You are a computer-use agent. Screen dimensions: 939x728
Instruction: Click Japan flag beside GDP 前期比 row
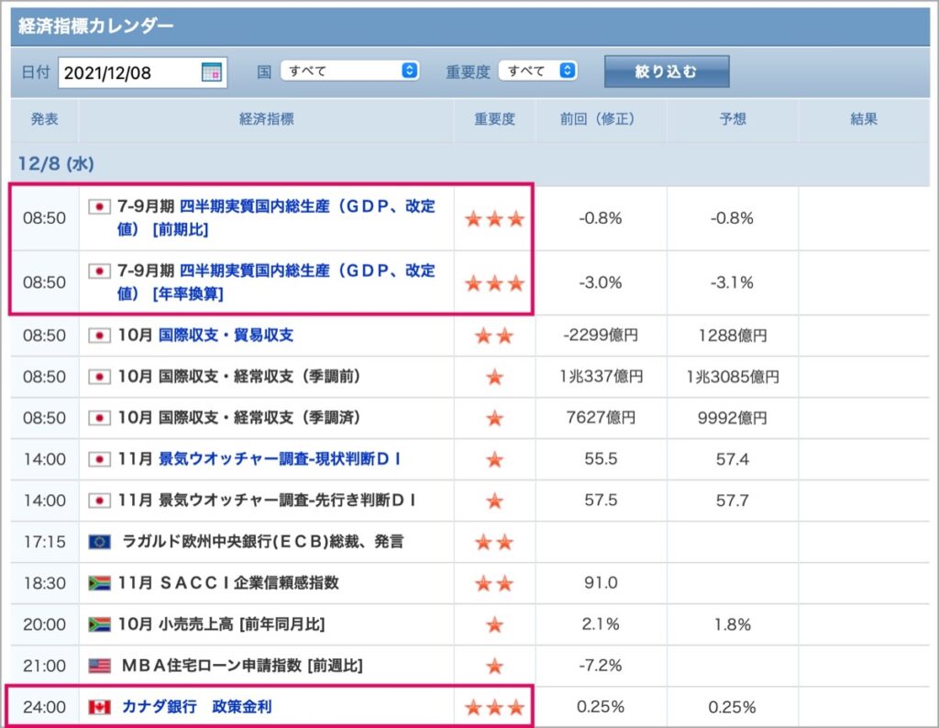pyautogui.click(x=99, y=206)
